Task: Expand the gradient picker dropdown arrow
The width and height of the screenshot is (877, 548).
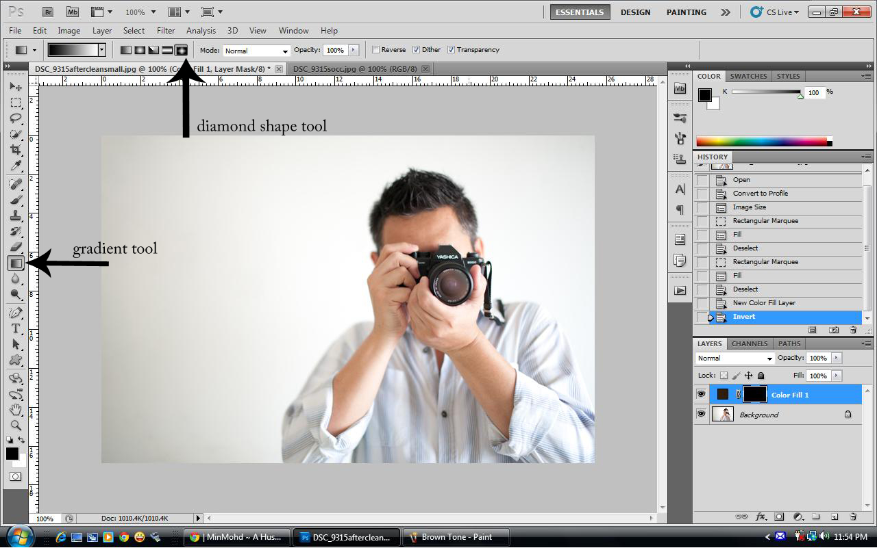Action: [101, 50]
